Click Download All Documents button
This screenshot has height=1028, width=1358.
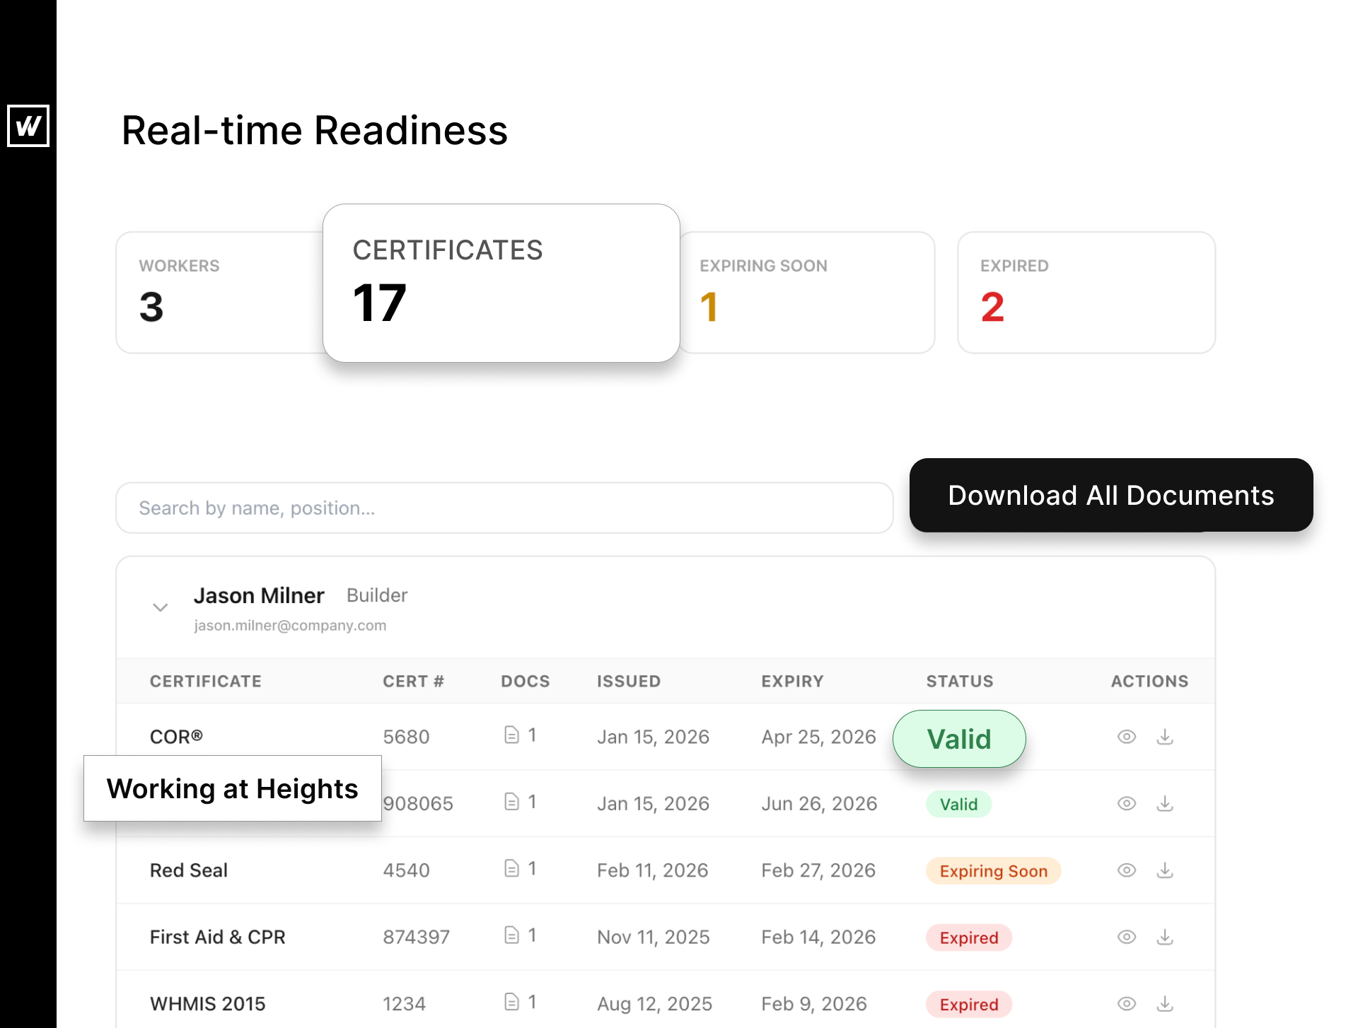point(1110,495)
